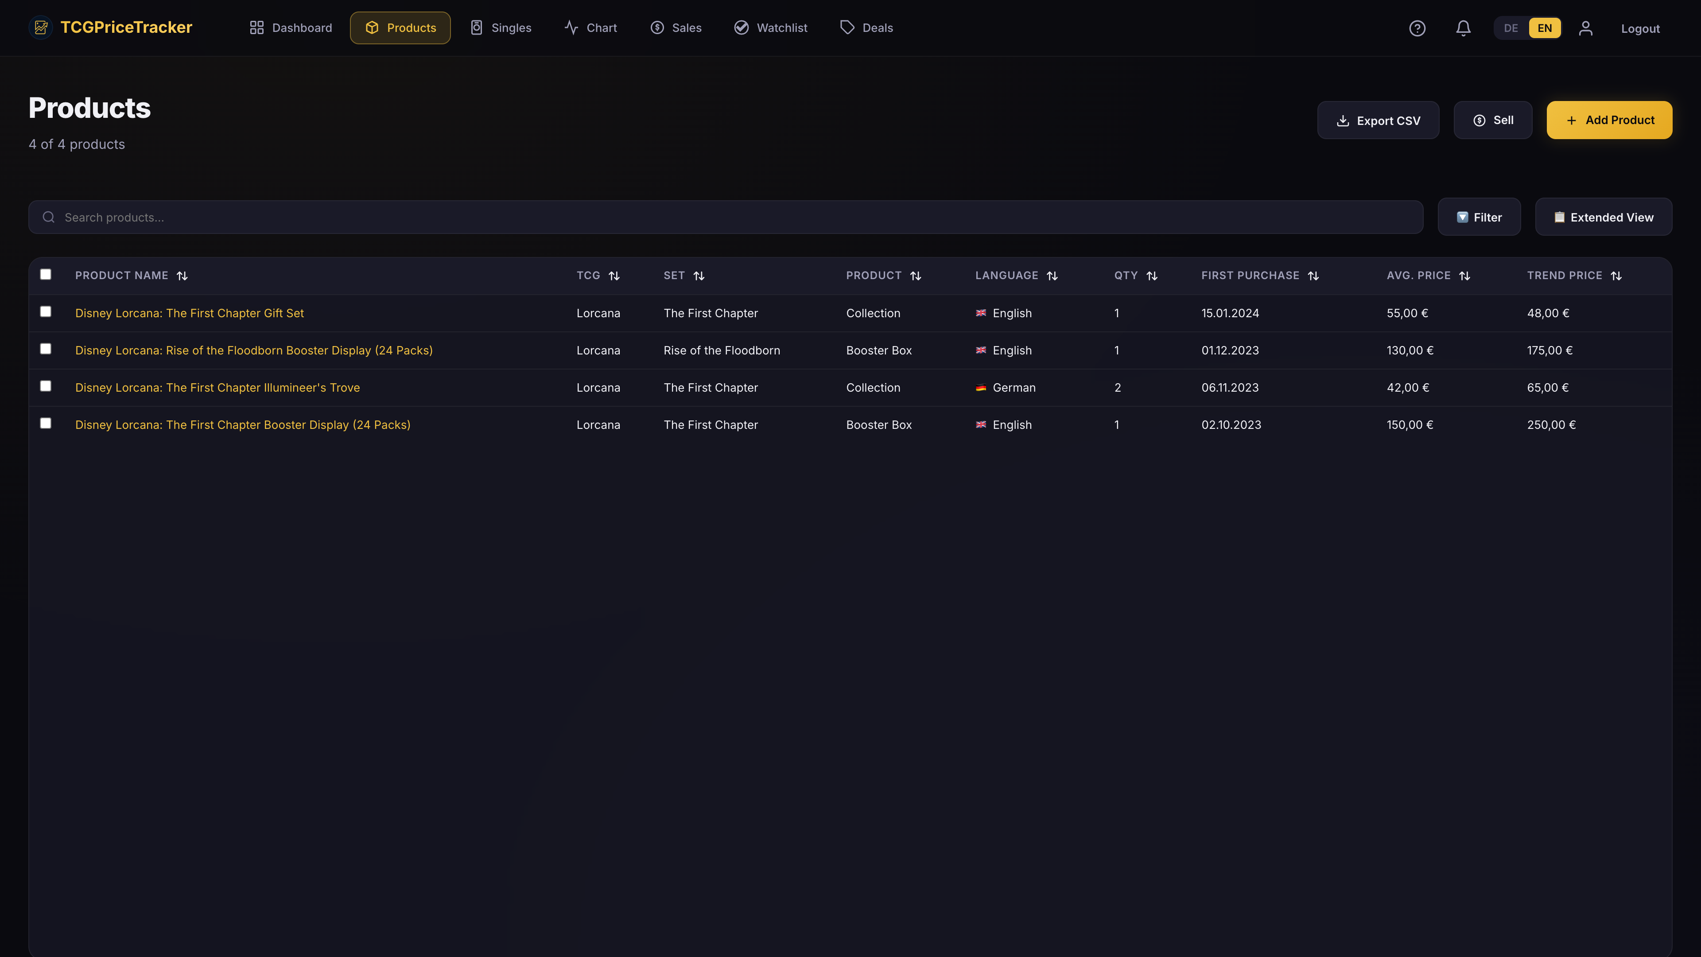
Task: Click trend price 65,00 €
Action: 1547,388
